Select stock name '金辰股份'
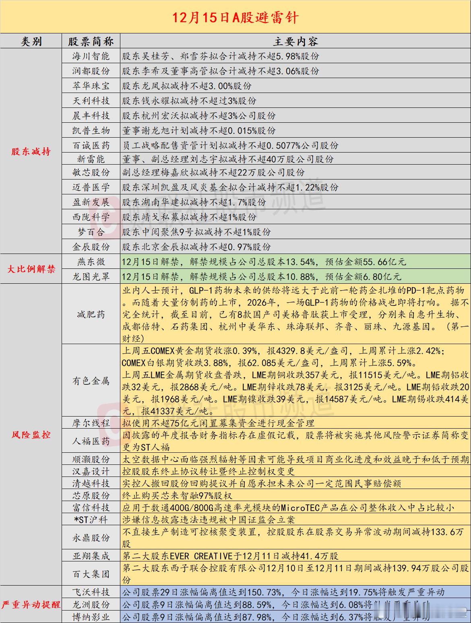The width and height of the screenshot is (471, 623). (91, 247)
